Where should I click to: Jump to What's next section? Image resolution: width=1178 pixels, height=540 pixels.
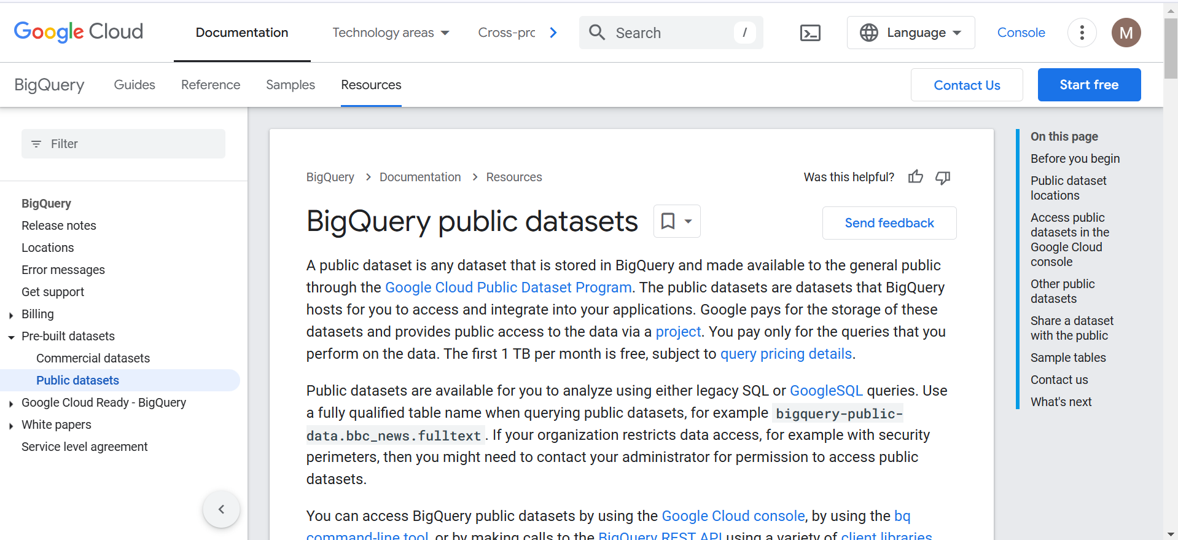tap(1061, 402)
